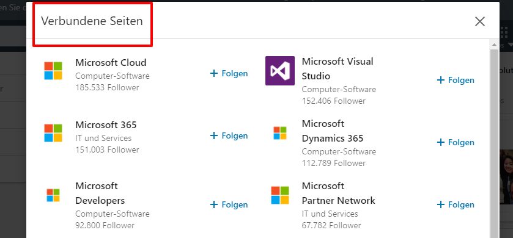Follow the Microsoft Partner Network page
Viewport: 513px width, 238px height.
tap(456, 204)
